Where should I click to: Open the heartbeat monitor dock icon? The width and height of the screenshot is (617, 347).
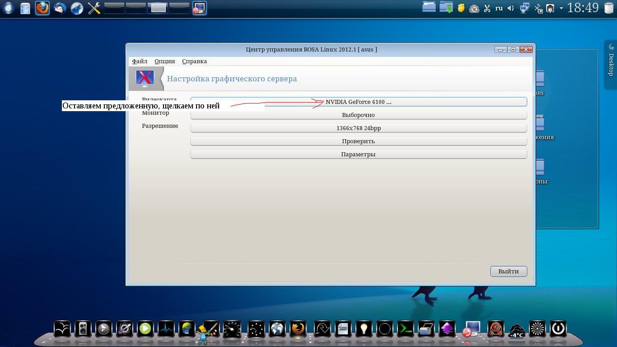coord(166,328)
